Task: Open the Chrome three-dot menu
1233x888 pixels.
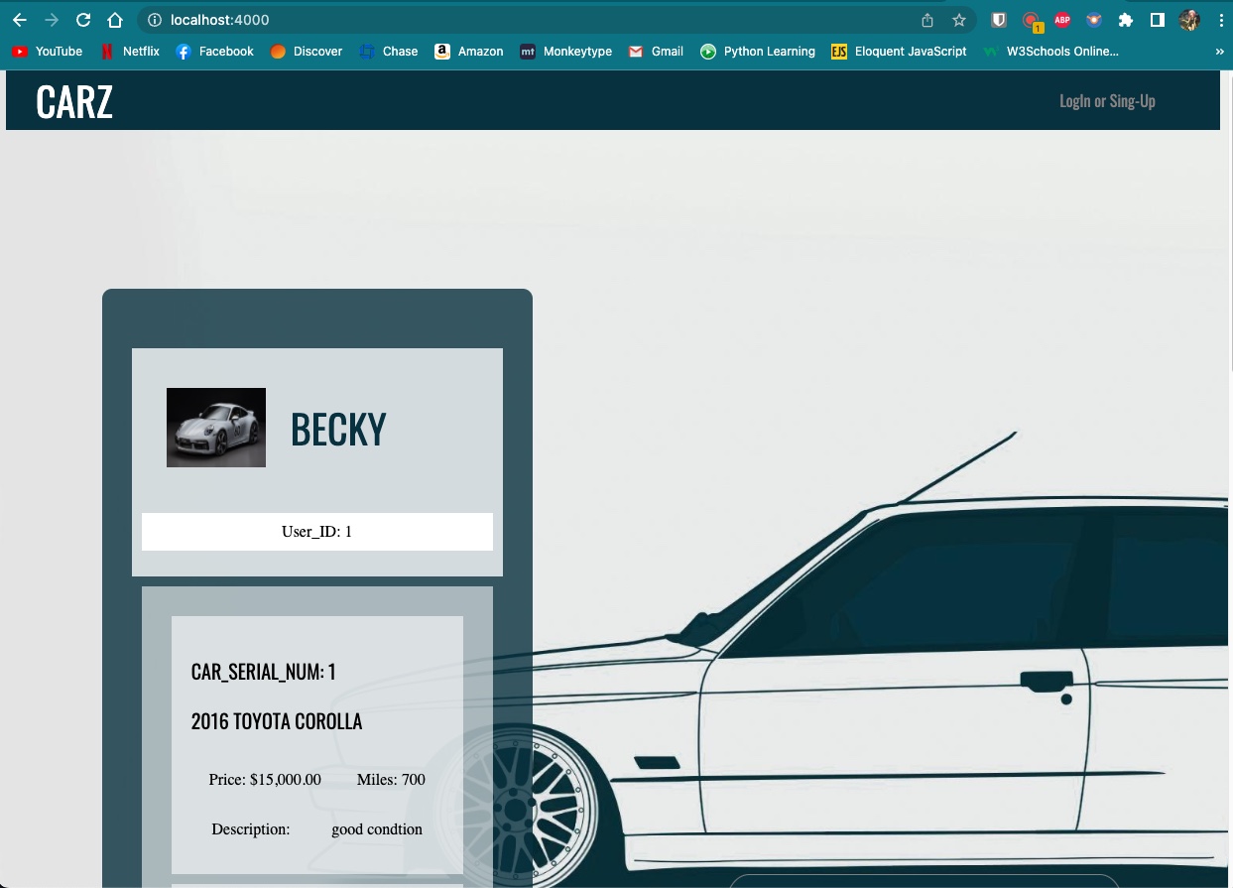Action: [1220, 20]
